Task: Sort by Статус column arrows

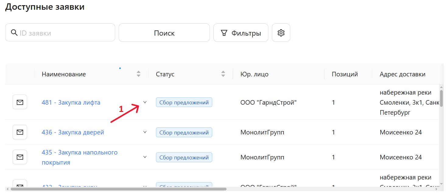Action: [x=223, y=74]
